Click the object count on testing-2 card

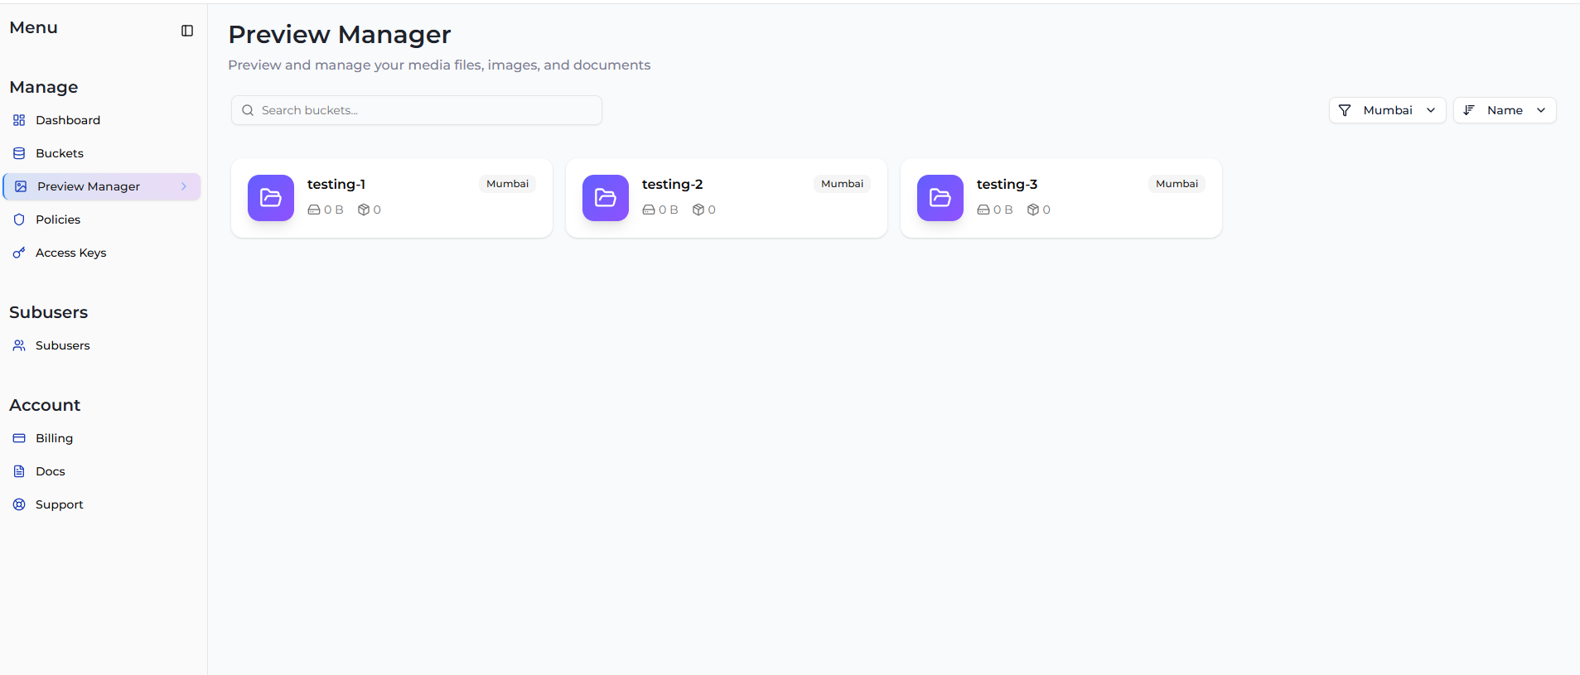(704, 210)
